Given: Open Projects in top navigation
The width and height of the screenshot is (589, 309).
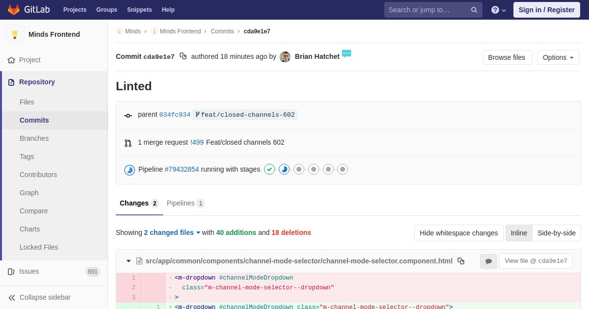Looking at the screenshot, I should [x=75, y=10].
